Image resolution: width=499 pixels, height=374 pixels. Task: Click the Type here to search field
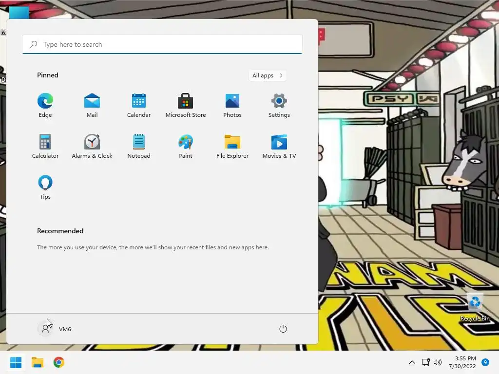[162, 44]
